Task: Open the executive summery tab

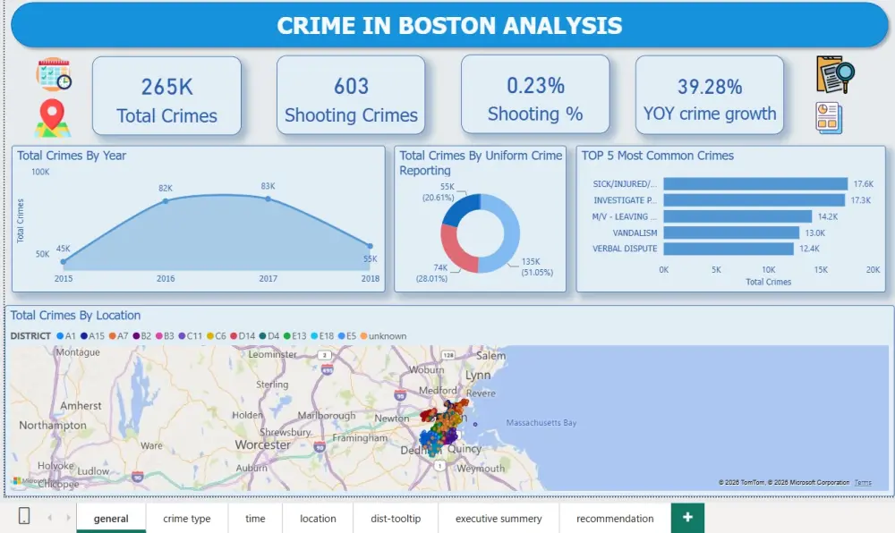Action: click(499, 518)
